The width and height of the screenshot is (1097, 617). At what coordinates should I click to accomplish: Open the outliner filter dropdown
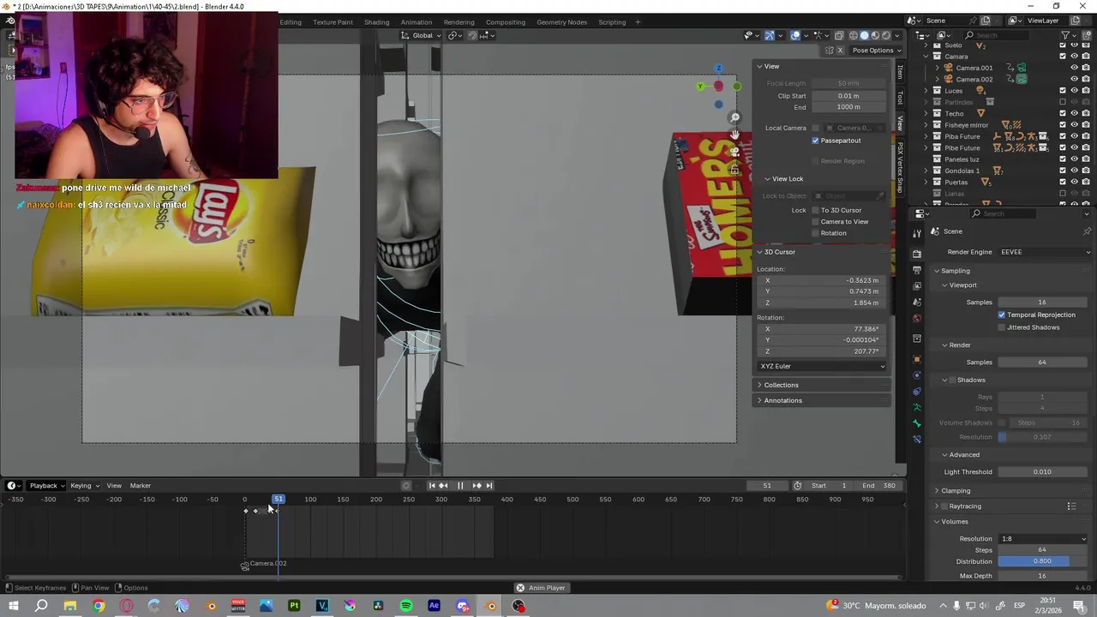1068,35
